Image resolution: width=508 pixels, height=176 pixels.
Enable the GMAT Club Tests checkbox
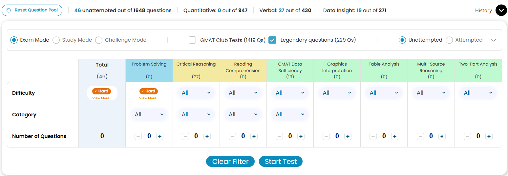coord(192,40)
